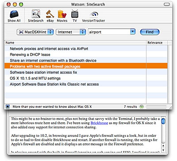The width and height of the screenshot is (177, 161).
Task: Click the red close window button
Action: (9, 4)
